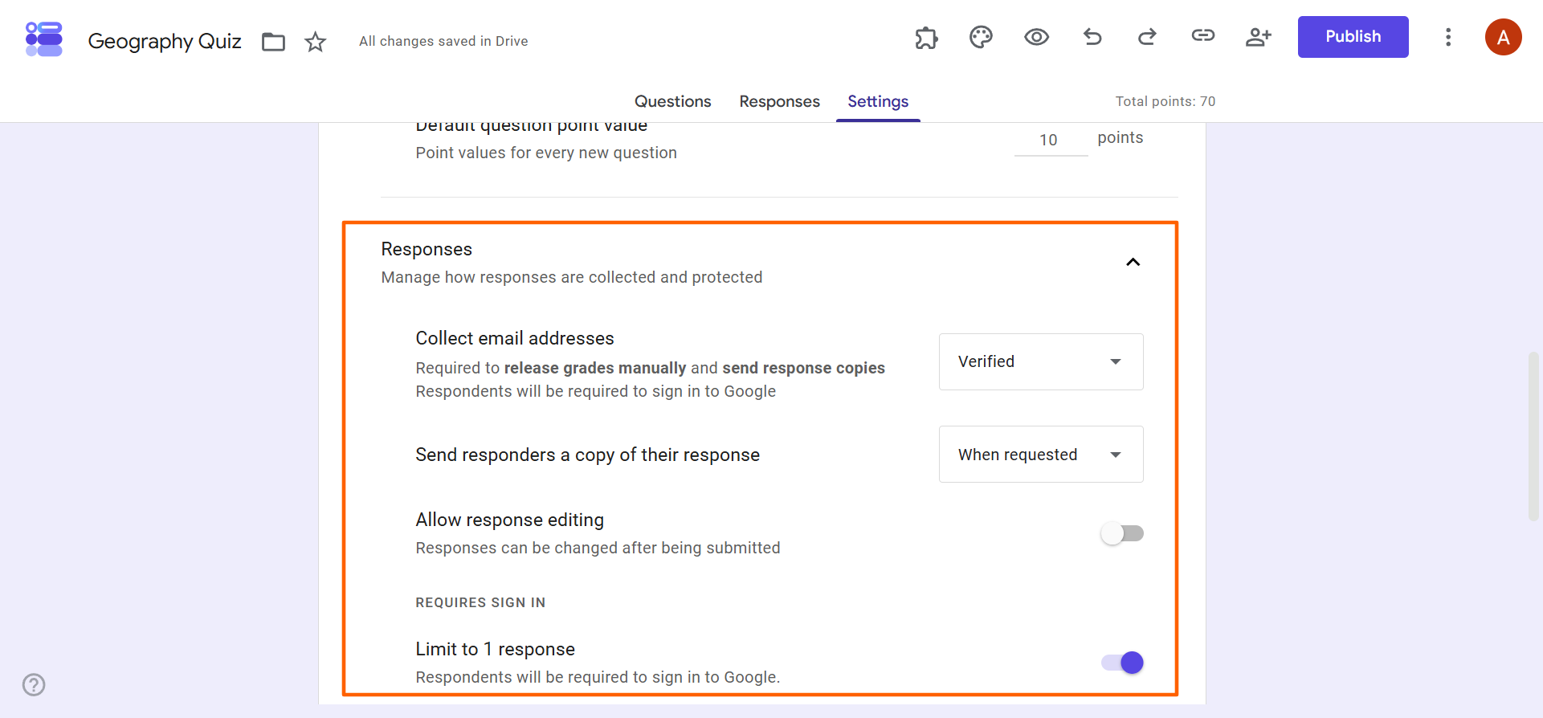Click the page vertical scrollbar
Viewport: 1543px width, 718px height.
click(1533, 436)
